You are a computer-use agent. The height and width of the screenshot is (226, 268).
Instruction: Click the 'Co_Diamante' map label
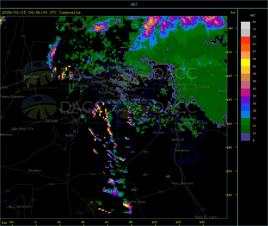(27, 89)
